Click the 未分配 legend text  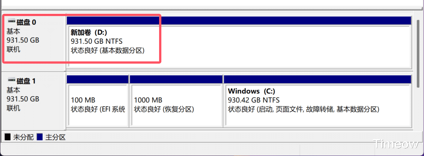pyautogui.click(x=22, y=137)
